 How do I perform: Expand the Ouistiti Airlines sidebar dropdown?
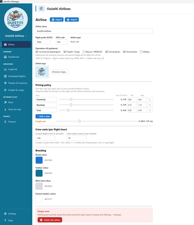pyautogui.click(x=26, y=36)
